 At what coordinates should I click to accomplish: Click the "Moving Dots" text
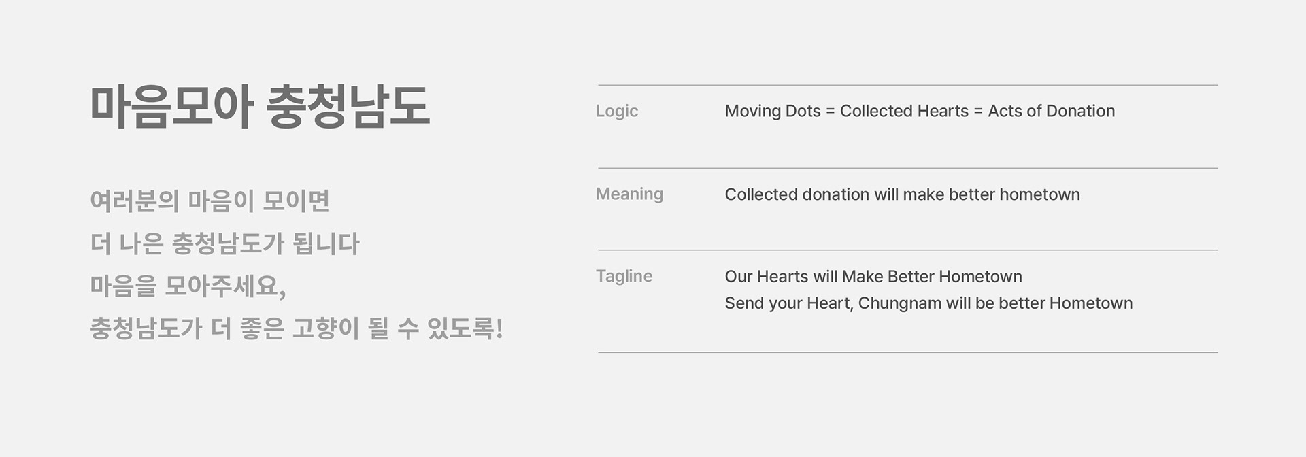773,111
